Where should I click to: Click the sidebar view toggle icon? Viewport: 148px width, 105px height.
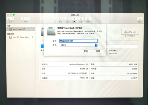point(9,19)
